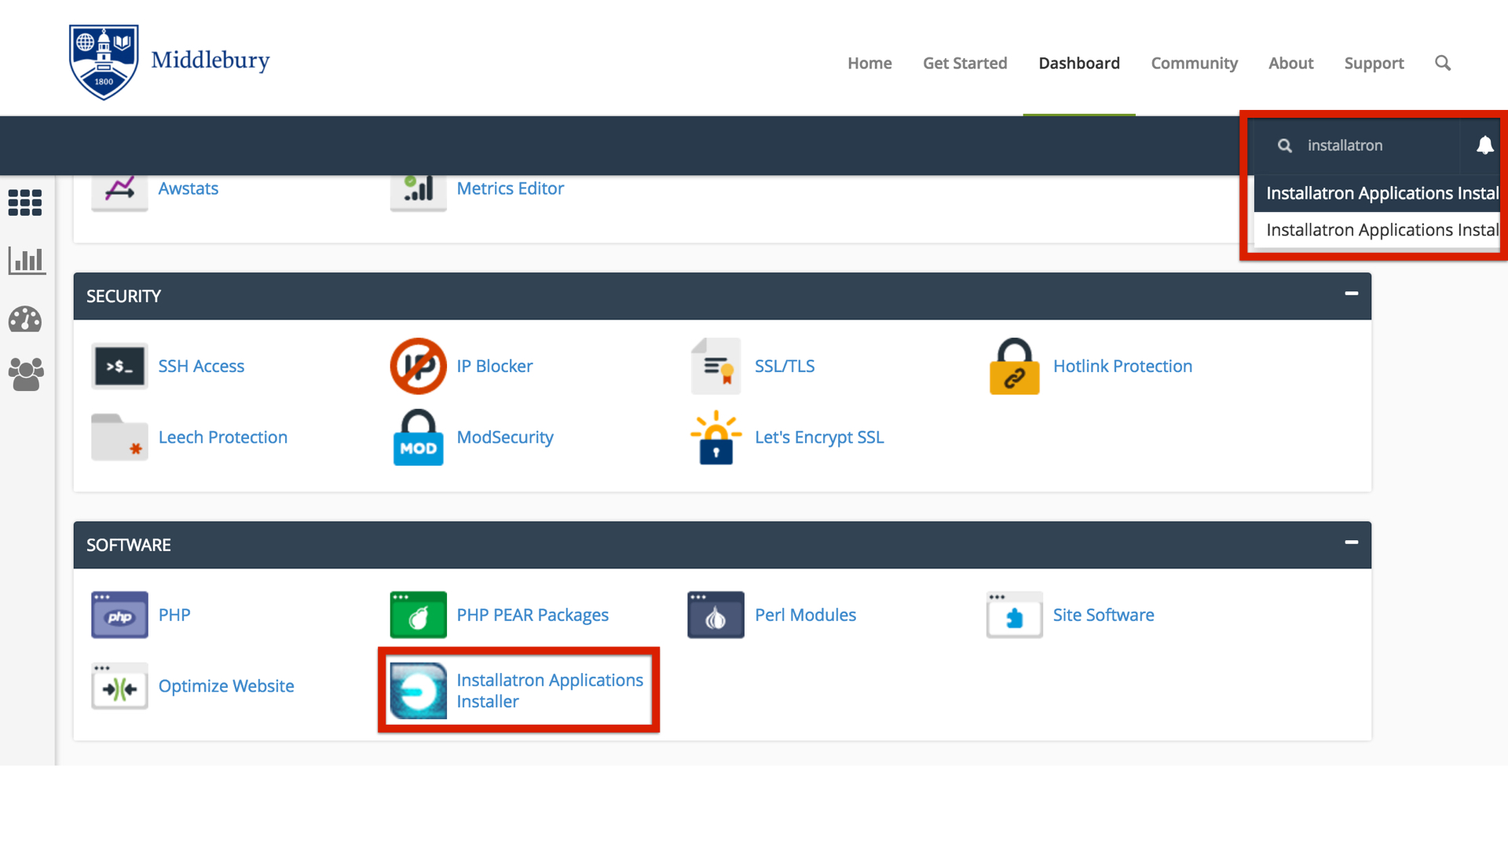Go to the Community menu item
Screen dimensions: 1508x848
[1194, 63]
